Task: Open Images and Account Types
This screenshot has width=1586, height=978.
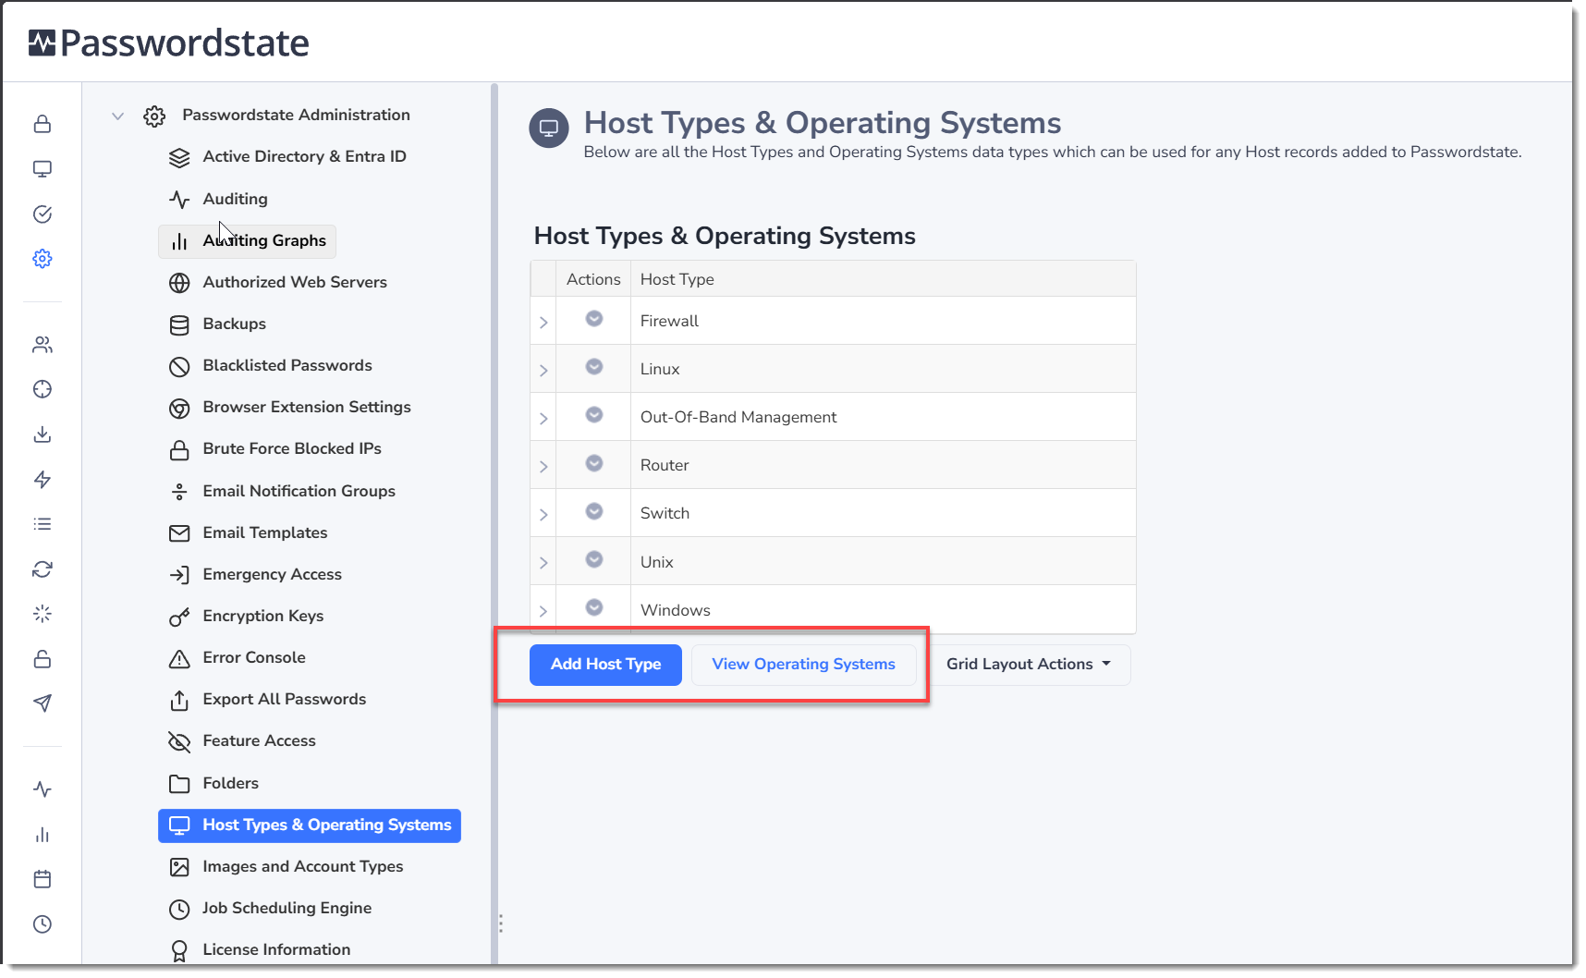Action: (286, 867)
